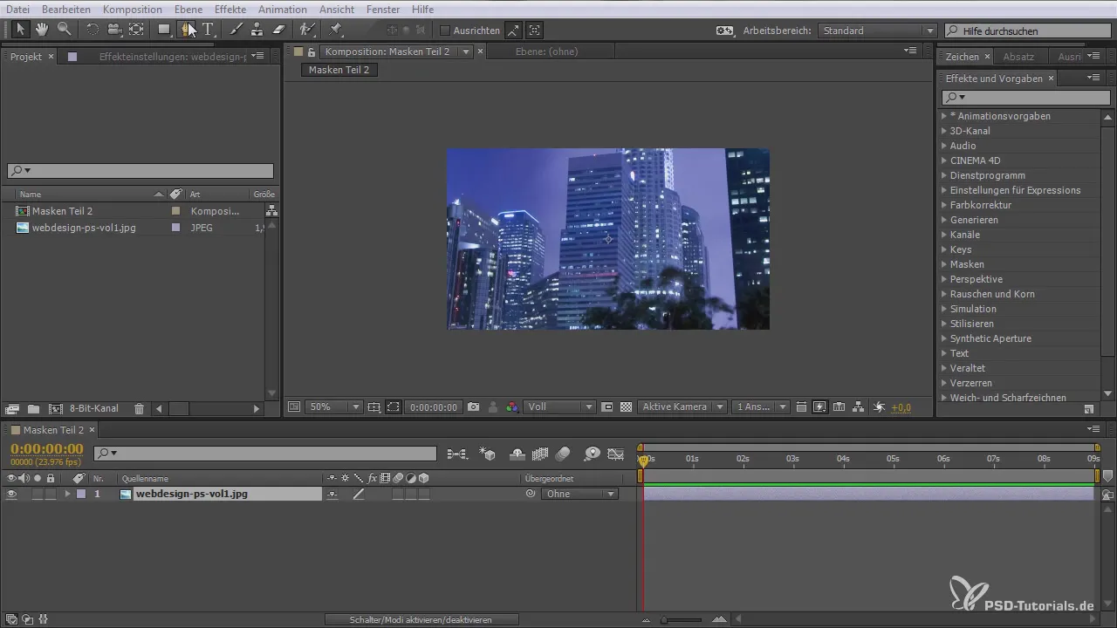Click the 8-Bit-Kanal color depth button

coord(94,408)
